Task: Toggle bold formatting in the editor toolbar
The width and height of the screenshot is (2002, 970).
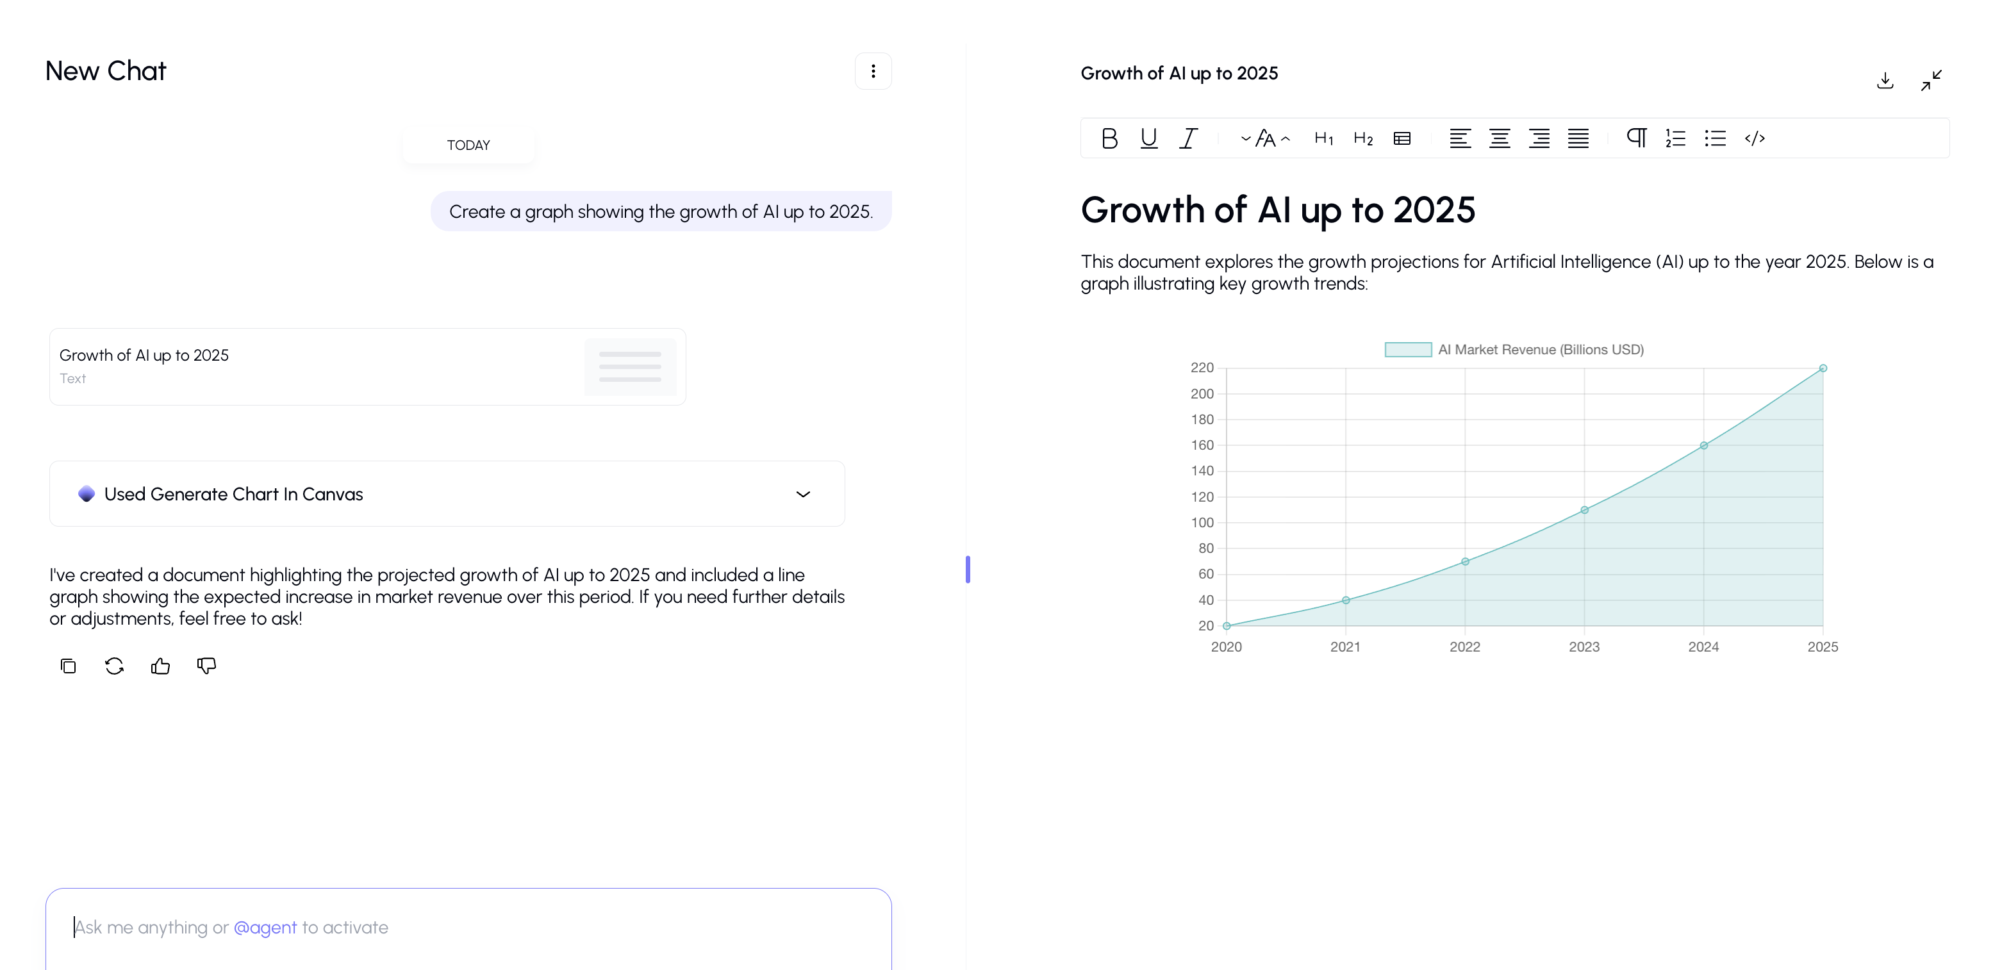Action: click(x=1109, y=138)
